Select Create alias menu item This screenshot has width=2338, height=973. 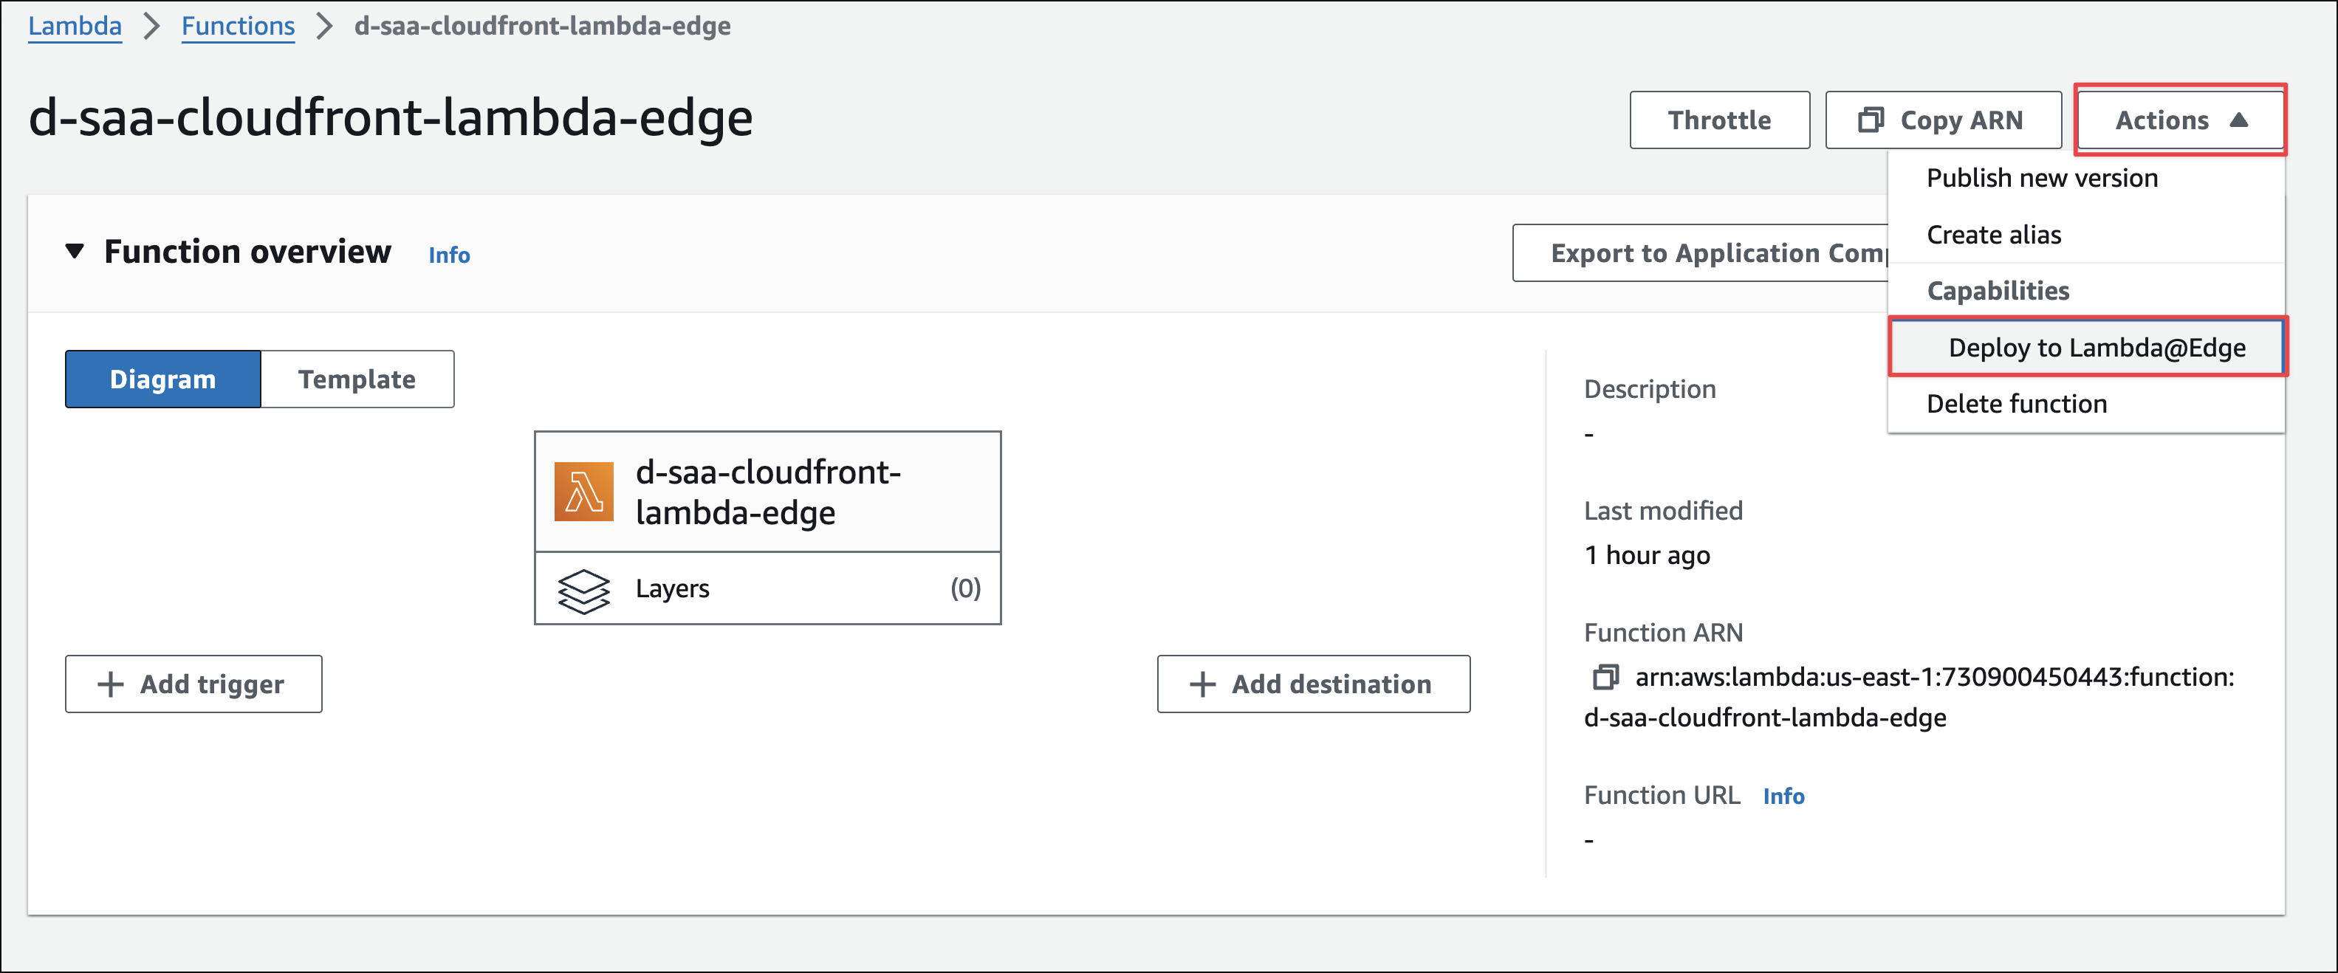click(1993, 235)
